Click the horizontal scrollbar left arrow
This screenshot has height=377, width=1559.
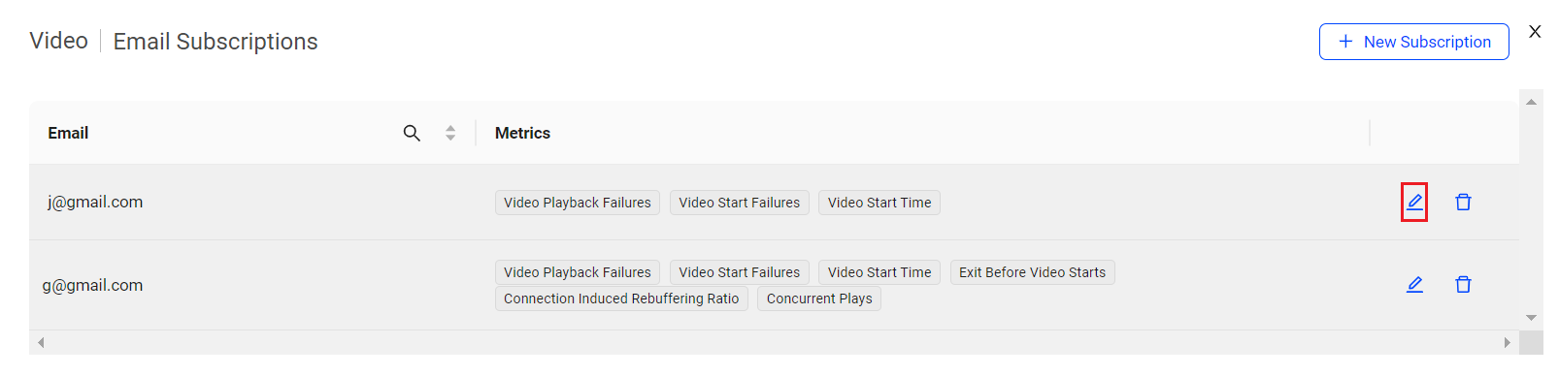click(41, 342)
